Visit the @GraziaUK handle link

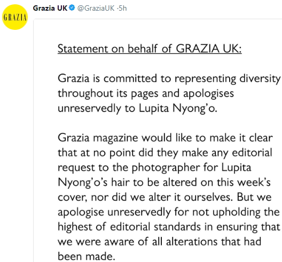96,8
